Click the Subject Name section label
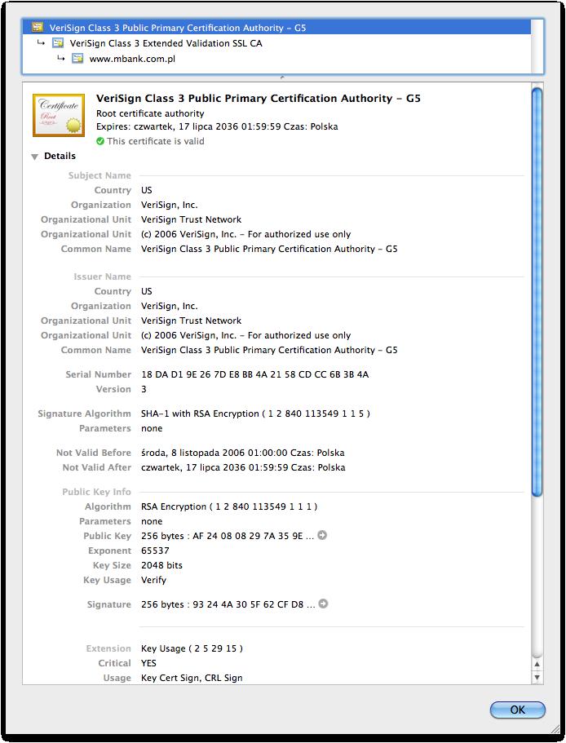This screenshot has width=566, height=743. point(99,175)
